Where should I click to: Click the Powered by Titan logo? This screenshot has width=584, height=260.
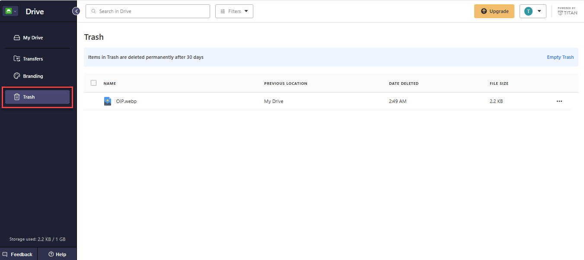568,11
